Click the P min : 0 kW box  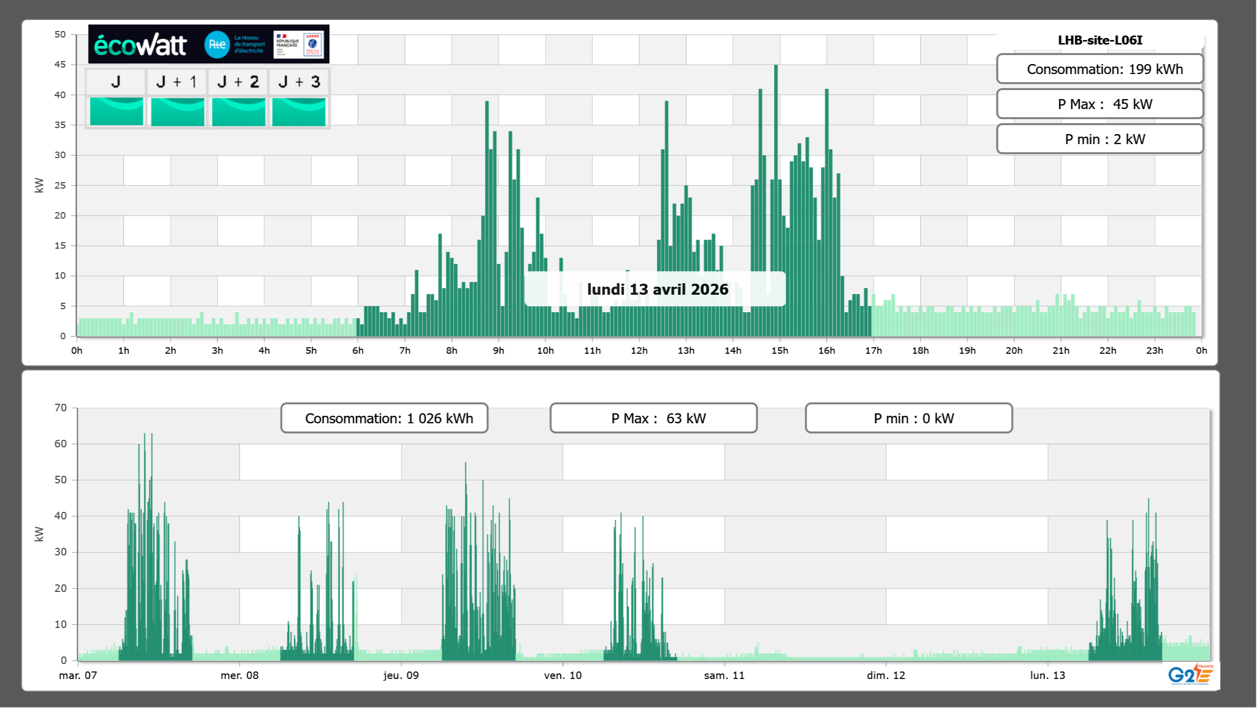click(x=909, y=418)
